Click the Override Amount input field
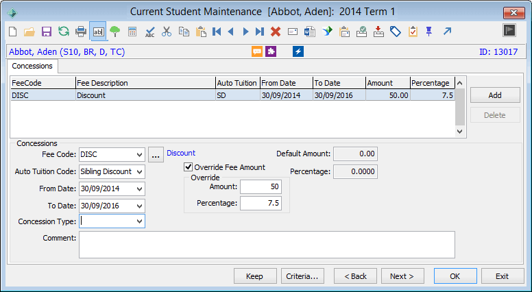532x292 pixels. pos(261,186)
